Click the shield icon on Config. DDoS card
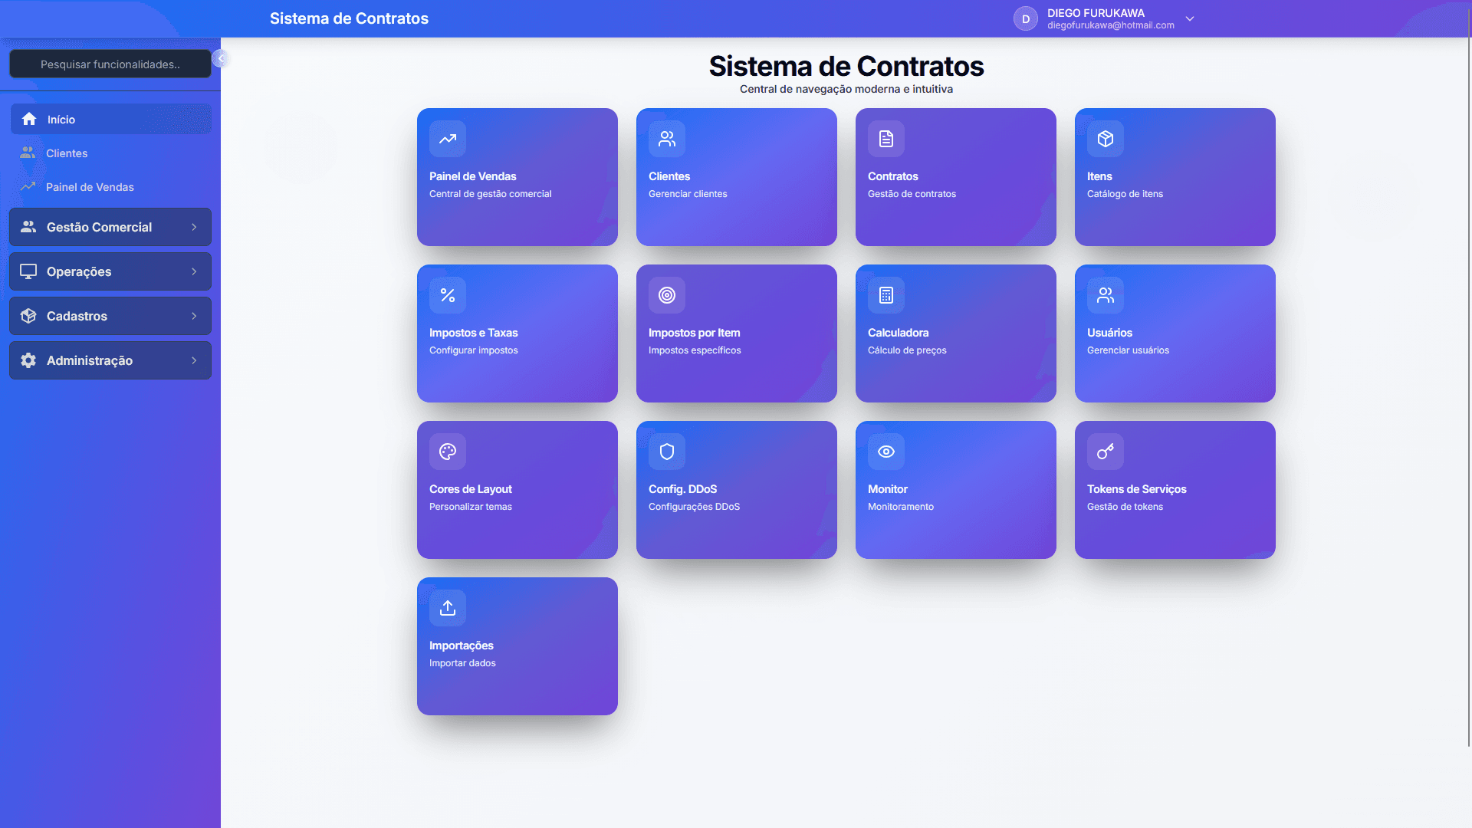1472x828 pixels. (x=666, y=452)
